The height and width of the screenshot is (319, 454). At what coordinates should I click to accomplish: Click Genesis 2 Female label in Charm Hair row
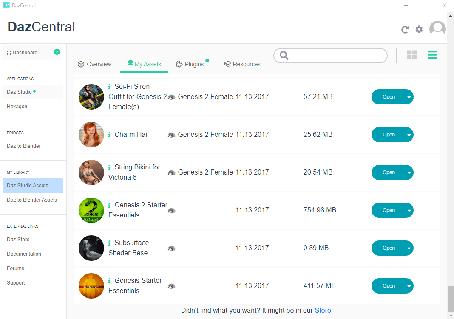point(205,135)
